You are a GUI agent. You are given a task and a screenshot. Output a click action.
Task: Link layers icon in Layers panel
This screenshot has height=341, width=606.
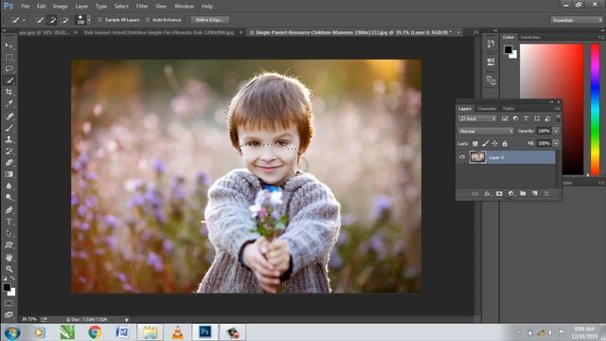475,193
